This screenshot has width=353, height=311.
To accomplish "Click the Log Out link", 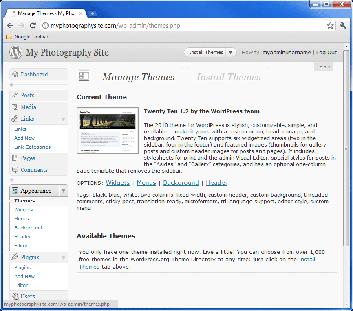I will (x=327, y=52).
